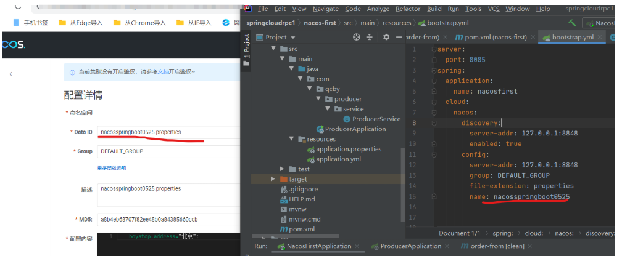Open the File menu
Viewport: 622px width, 256px height.
pos(263,9)
